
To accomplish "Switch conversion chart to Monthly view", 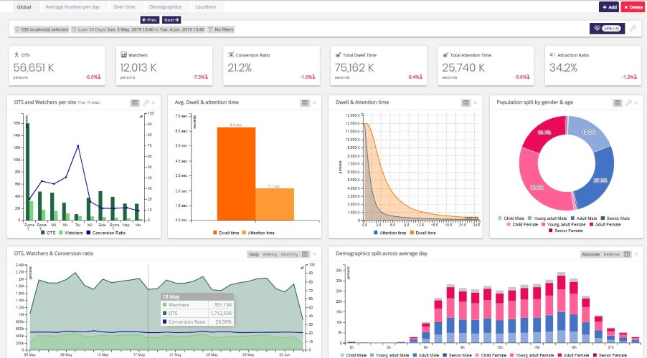I will (289, 254).
